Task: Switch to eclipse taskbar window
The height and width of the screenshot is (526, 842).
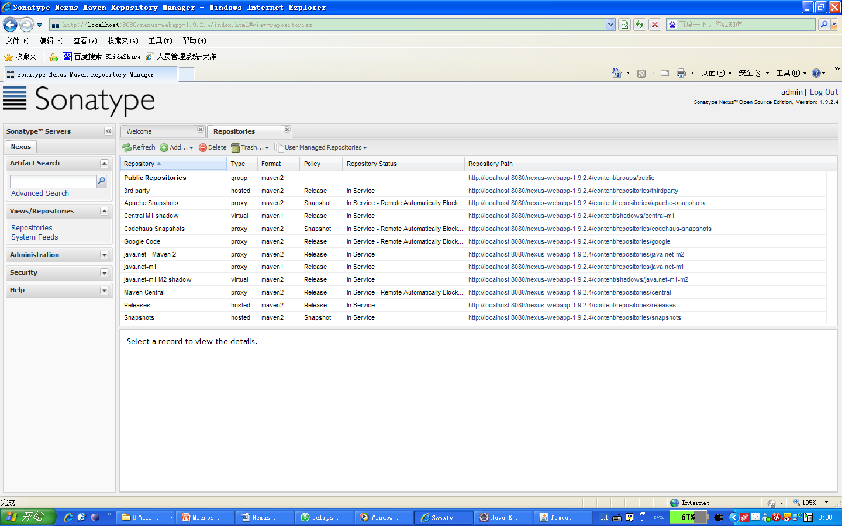Action: (x=325, y=517)
